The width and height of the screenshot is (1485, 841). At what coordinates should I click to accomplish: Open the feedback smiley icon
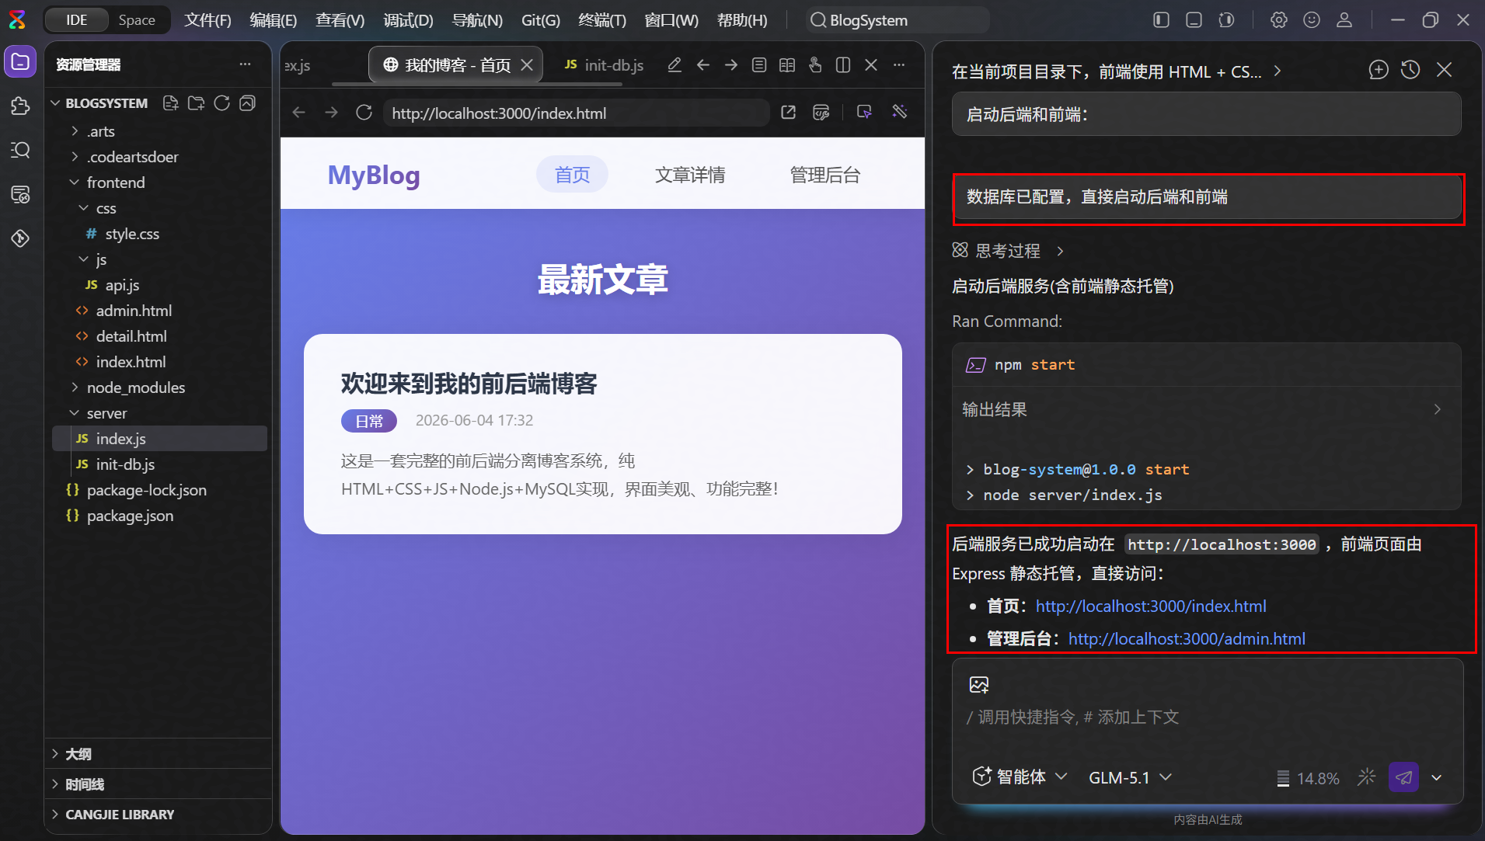point(1312,20)
